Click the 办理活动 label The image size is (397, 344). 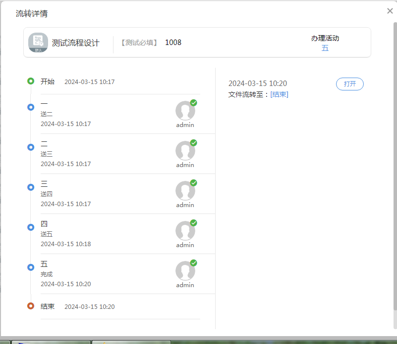click(325, 38)
